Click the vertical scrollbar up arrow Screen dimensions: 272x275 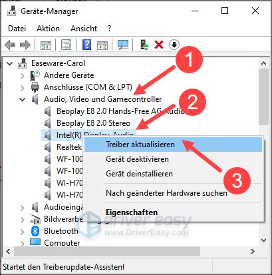[x=263, y=64]
